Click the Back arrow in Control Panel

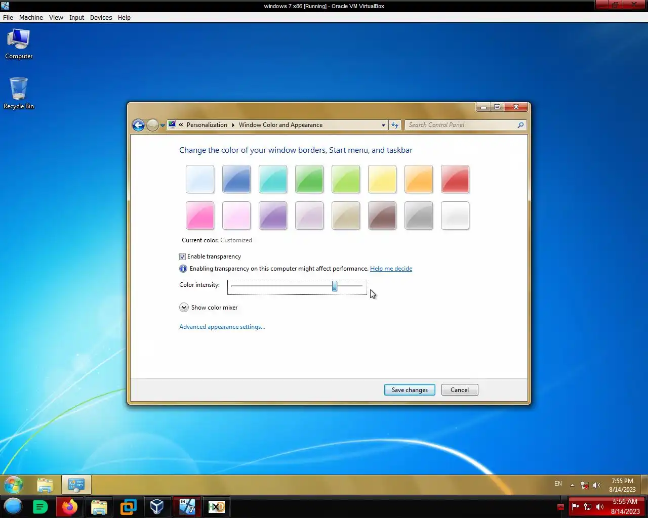pyautogui.click(x=138, y=125)
